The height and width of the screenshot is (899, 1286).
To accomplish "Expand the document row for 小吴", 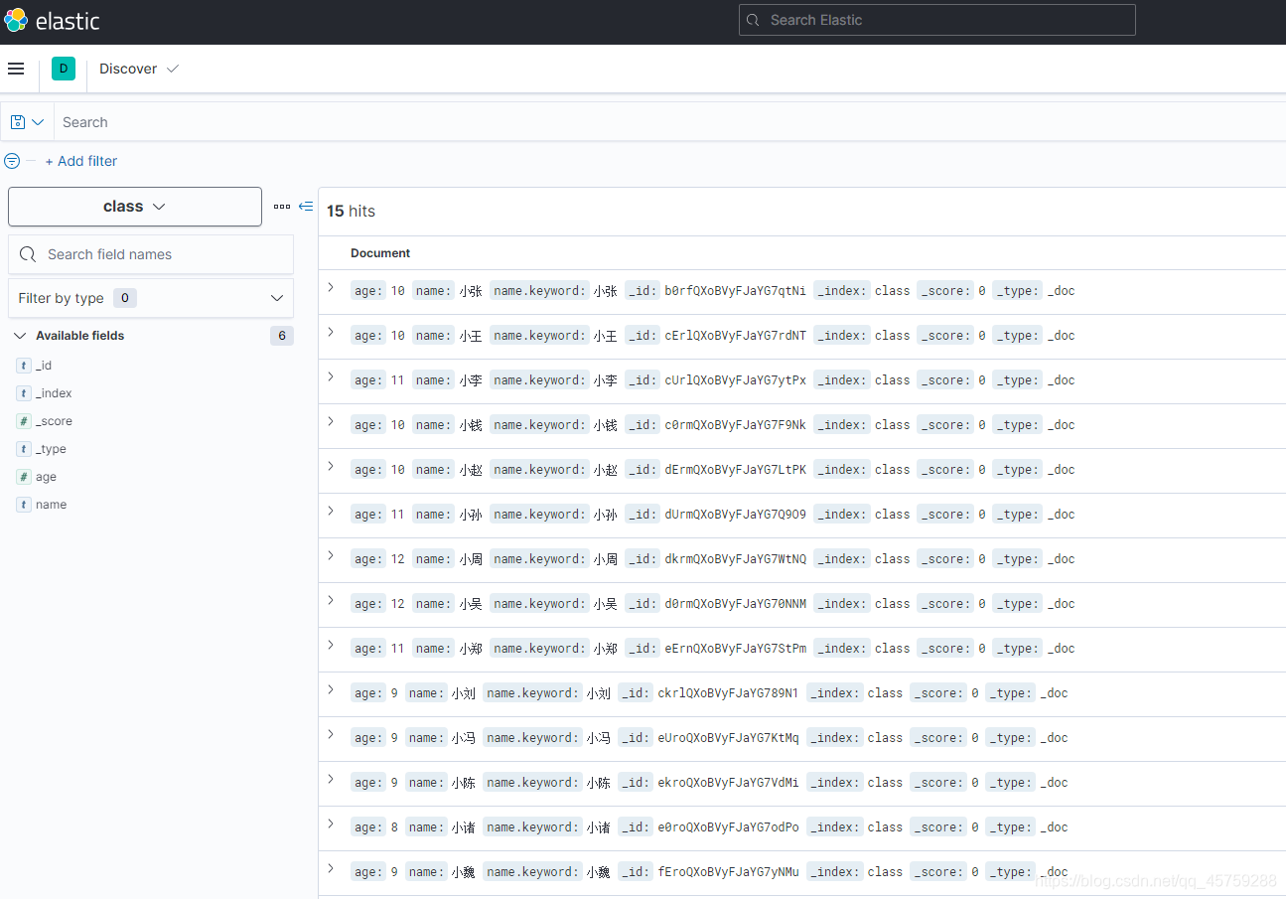I will tap(331, 600).
